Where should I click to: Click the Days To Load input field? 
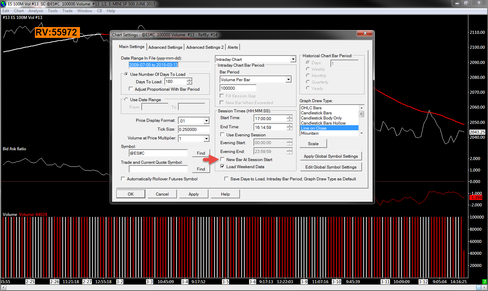pyautogui.click(x=176, y=82)
